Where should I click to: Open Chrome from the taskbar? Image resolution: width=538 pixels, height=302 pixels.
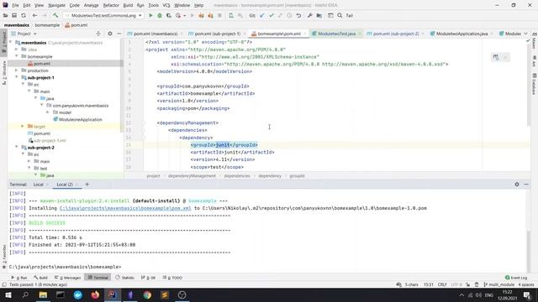[147, 294]
